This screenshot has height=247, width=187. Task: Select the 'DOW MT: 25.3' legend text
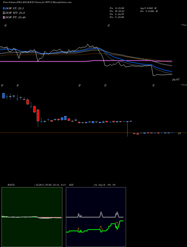(x=15, y=13)
